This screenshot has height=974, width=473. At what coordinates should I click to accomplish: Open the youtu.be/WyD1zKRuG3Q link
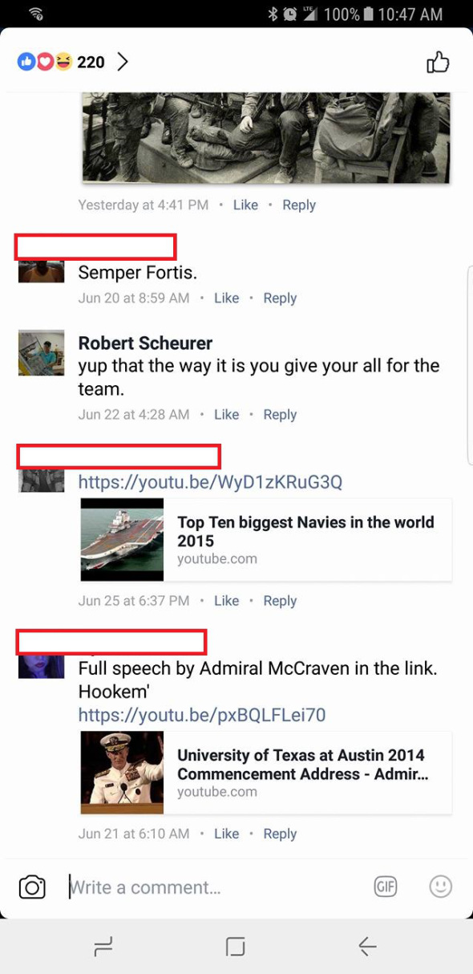coord(210,482)
